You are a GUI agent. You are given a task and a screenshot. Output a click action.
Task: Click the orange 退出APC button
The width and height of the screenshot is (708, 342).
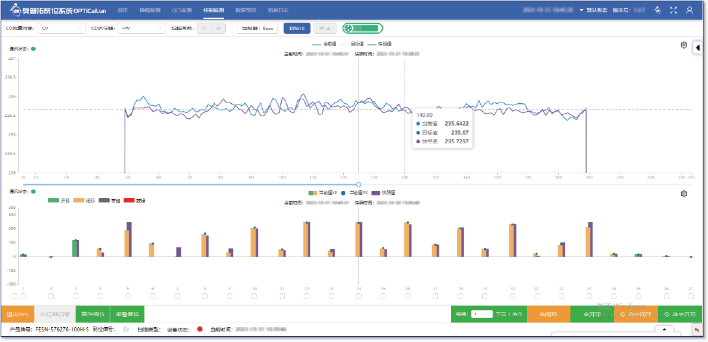click(18, 314)
